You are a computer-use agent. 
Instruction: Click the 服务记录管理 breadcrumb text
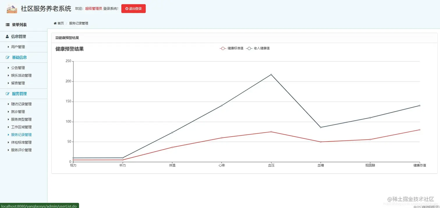coord(79,23)
